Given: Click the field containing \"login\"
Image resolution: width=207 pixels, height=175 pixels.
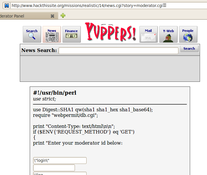Looking at the screenshot, I should [x=60, y=160].
